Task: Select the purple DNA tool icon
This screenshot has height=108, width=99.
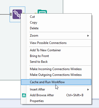Action: 17,14
